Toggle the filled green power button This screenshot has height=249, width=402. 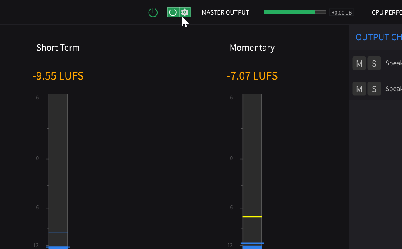173,12
